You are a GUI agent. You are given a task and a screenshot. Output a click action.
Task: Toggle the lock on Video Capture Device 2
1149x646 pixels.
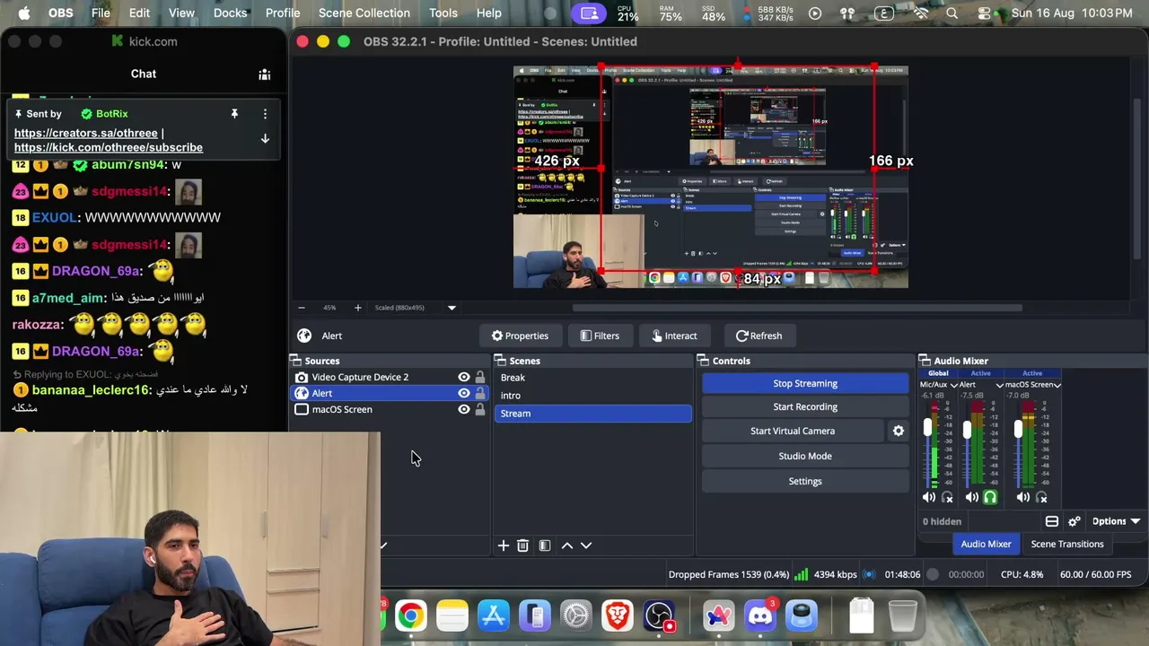[x=480, y=377]
